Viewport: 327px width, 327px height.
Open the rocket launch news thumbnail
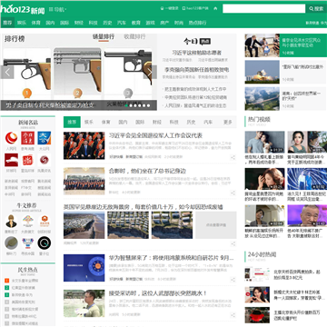(263, 72)
